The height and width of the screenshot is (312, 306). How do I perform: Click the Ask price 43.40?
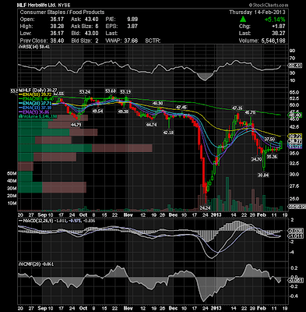[91, 19]
